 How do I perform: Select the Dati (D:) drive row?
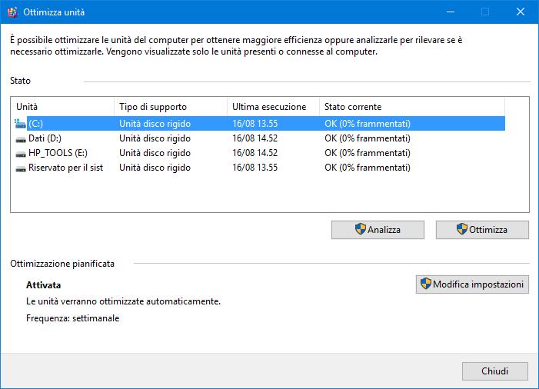coord(260,138)
